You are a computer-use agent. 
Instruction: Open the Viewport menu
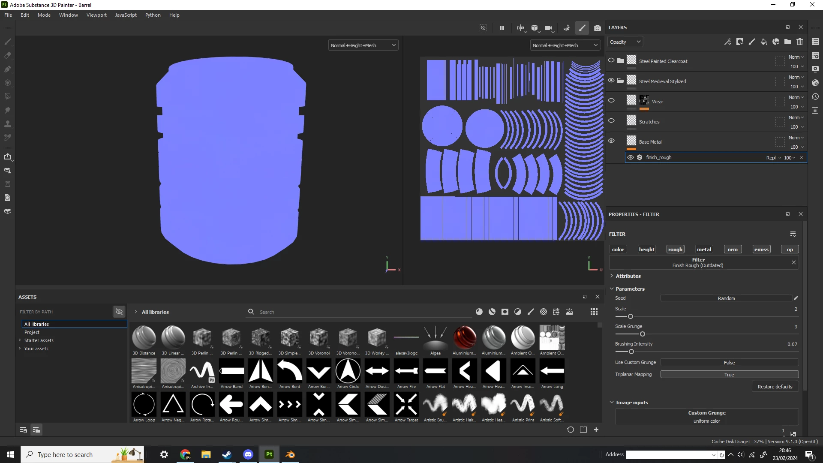tap(96, 15)
